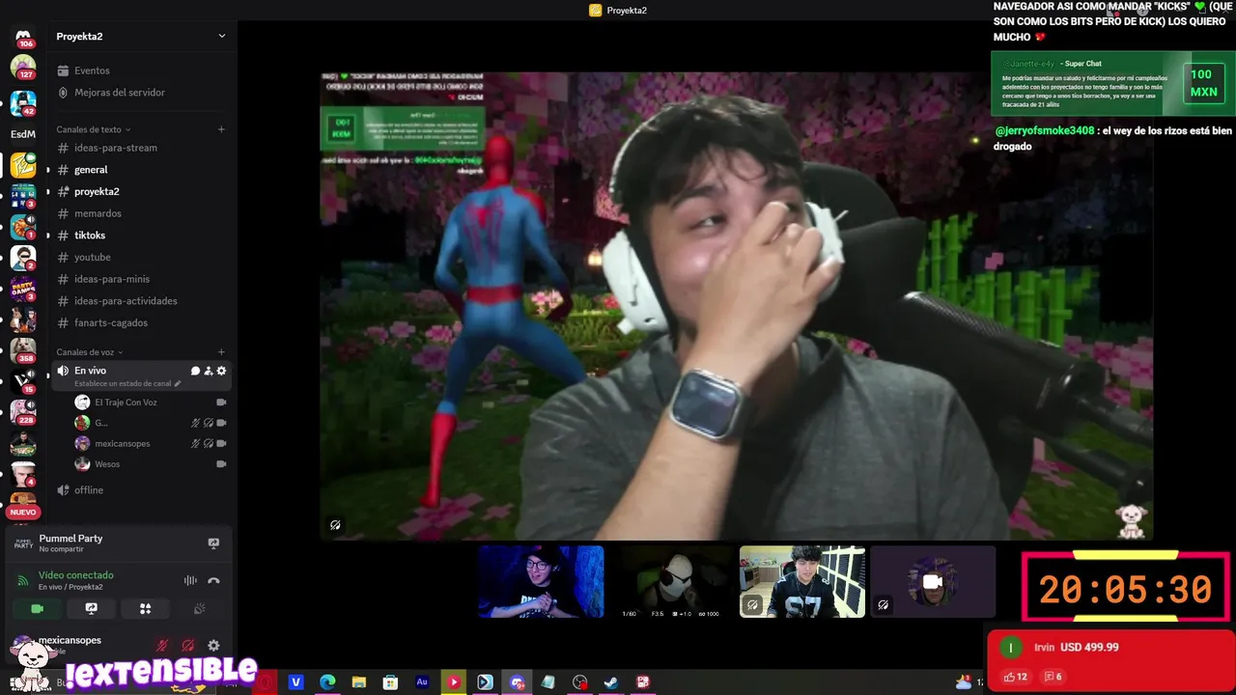Open Steam in the taskbar
Screen dimensions: 1236x695
tap(611, 682)
